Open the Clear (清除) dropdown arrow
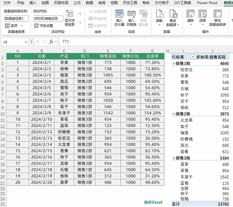The height and width of the screenshot is (207, 233). pos(191,24)
